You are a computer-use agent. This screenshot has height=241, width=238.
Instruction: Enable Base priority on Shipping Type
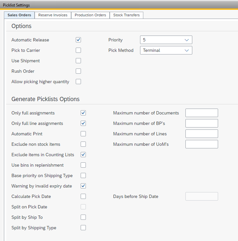click(x=83, y=175)
